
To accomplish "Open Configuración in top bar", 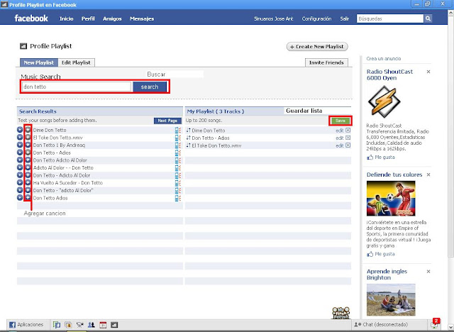I will pyautogui.click(x=316, y=18).
